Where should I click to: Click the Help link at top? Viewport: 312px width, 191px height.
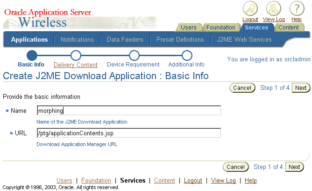tap(297, 19)
